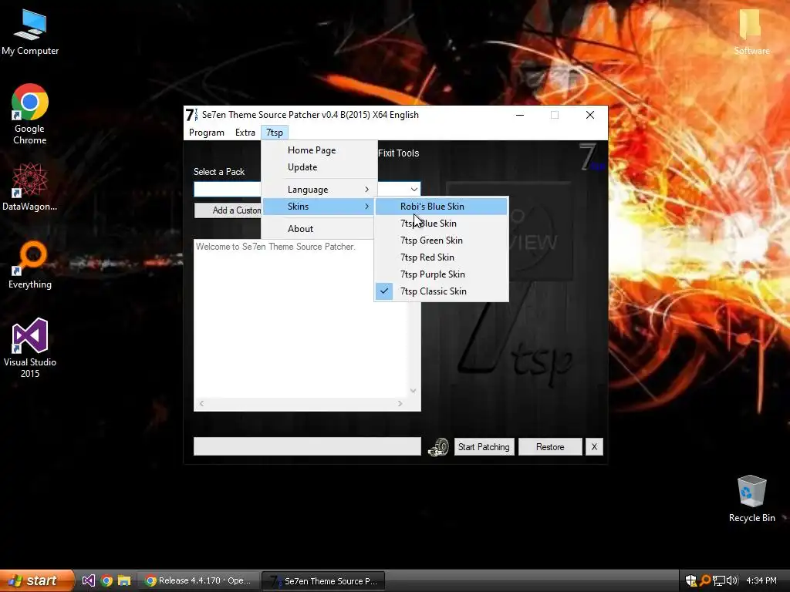790x592 pixels.
Task: Click the log's right scroll arrow
Action: pos(400,403)
